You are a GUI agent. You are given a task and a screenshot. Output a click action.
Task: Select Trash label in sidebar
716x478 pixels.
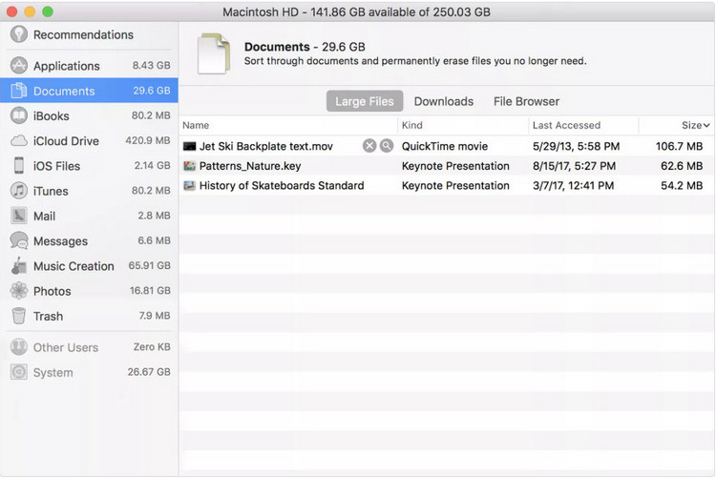[x=48, y=316]
